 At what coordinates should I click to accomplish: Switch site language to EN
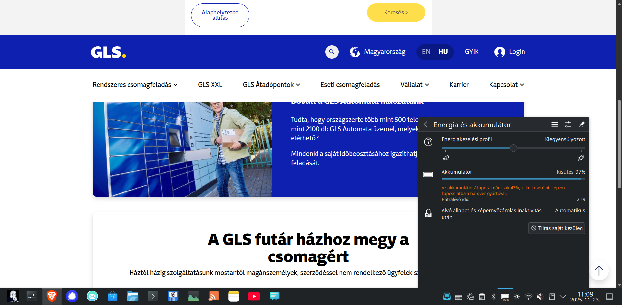coord(426,52)
